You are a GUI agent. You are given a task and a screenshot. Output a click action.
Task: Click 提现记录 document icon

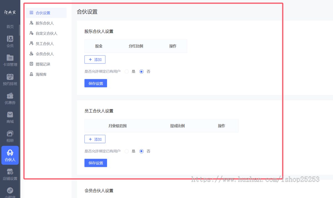31,64
